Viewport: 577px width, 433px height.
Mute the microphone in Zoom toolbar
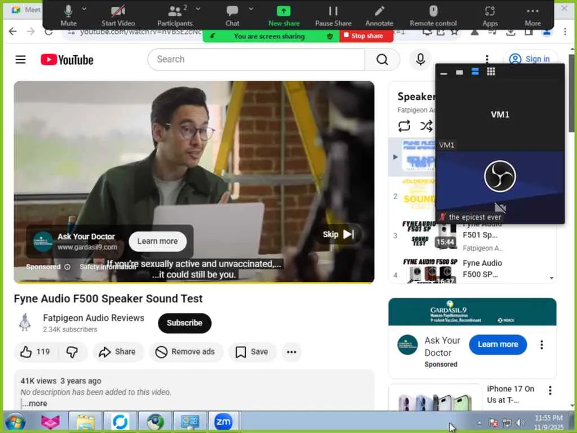coord(68,16)
